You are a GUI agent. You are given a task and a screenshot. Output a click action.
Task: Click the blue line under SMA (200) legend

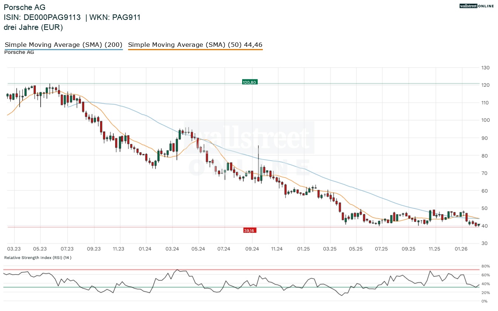tap(63, 49)
